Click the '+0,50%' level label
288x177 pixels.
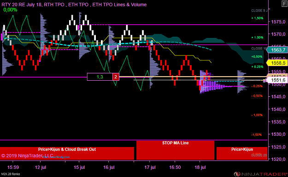257,57
